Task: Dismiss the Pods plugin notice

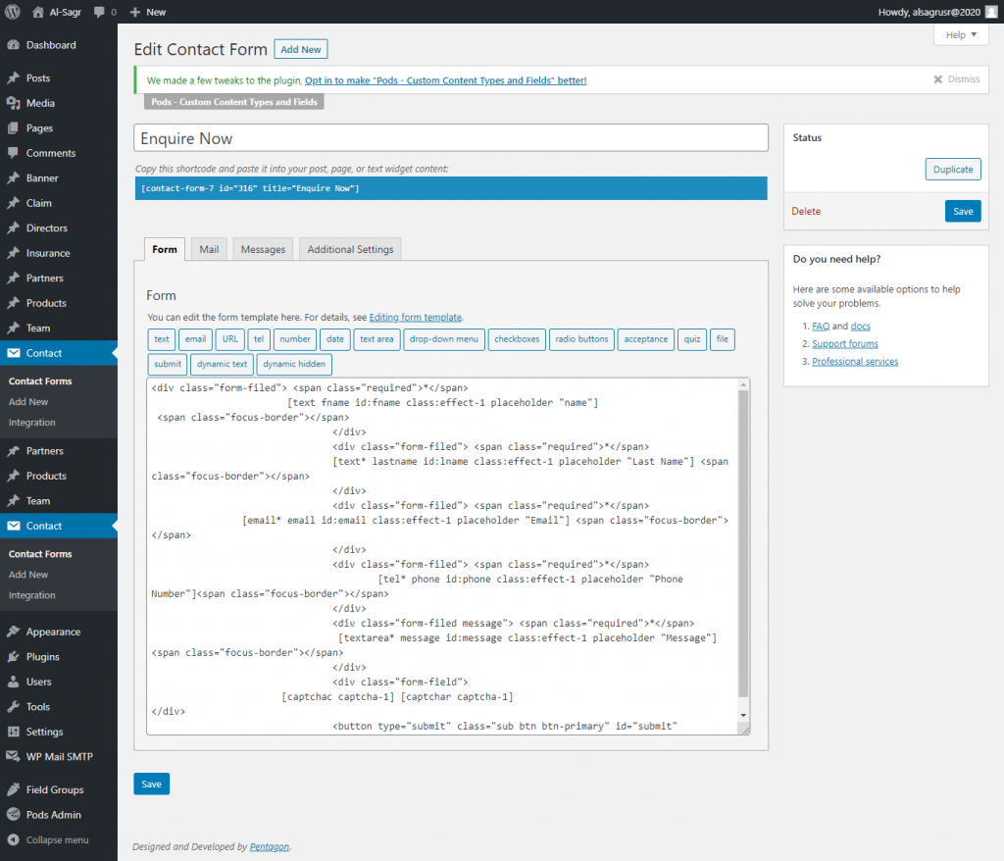Action: tap(956, 79)
